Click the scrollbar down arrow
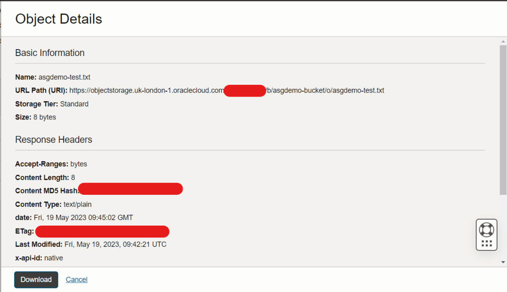The height and width of the screenshot is (292, 507). point(503,262)
